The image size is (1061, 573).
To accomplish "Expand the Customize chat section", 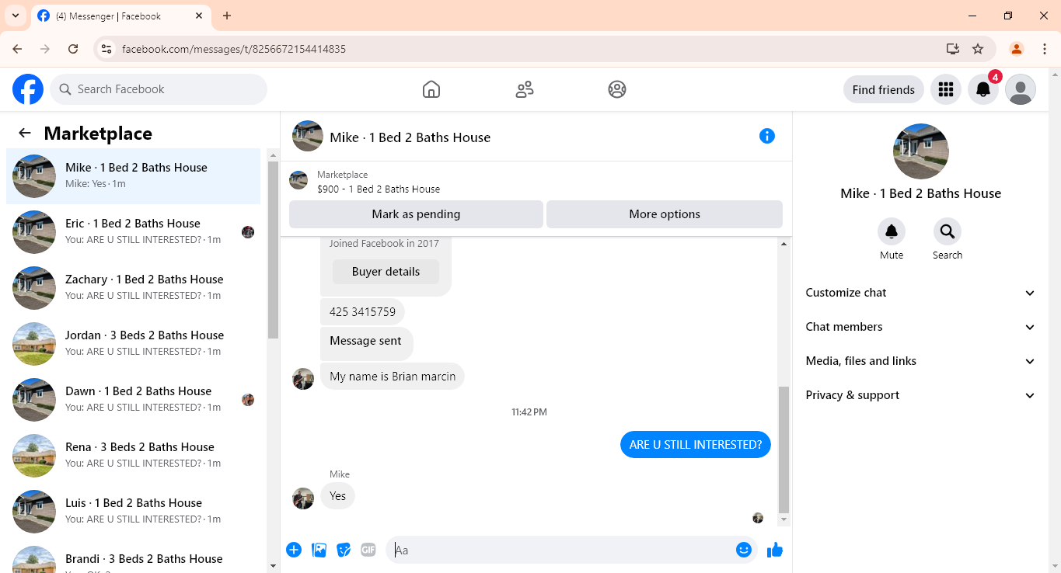I will tap(921, 293).
